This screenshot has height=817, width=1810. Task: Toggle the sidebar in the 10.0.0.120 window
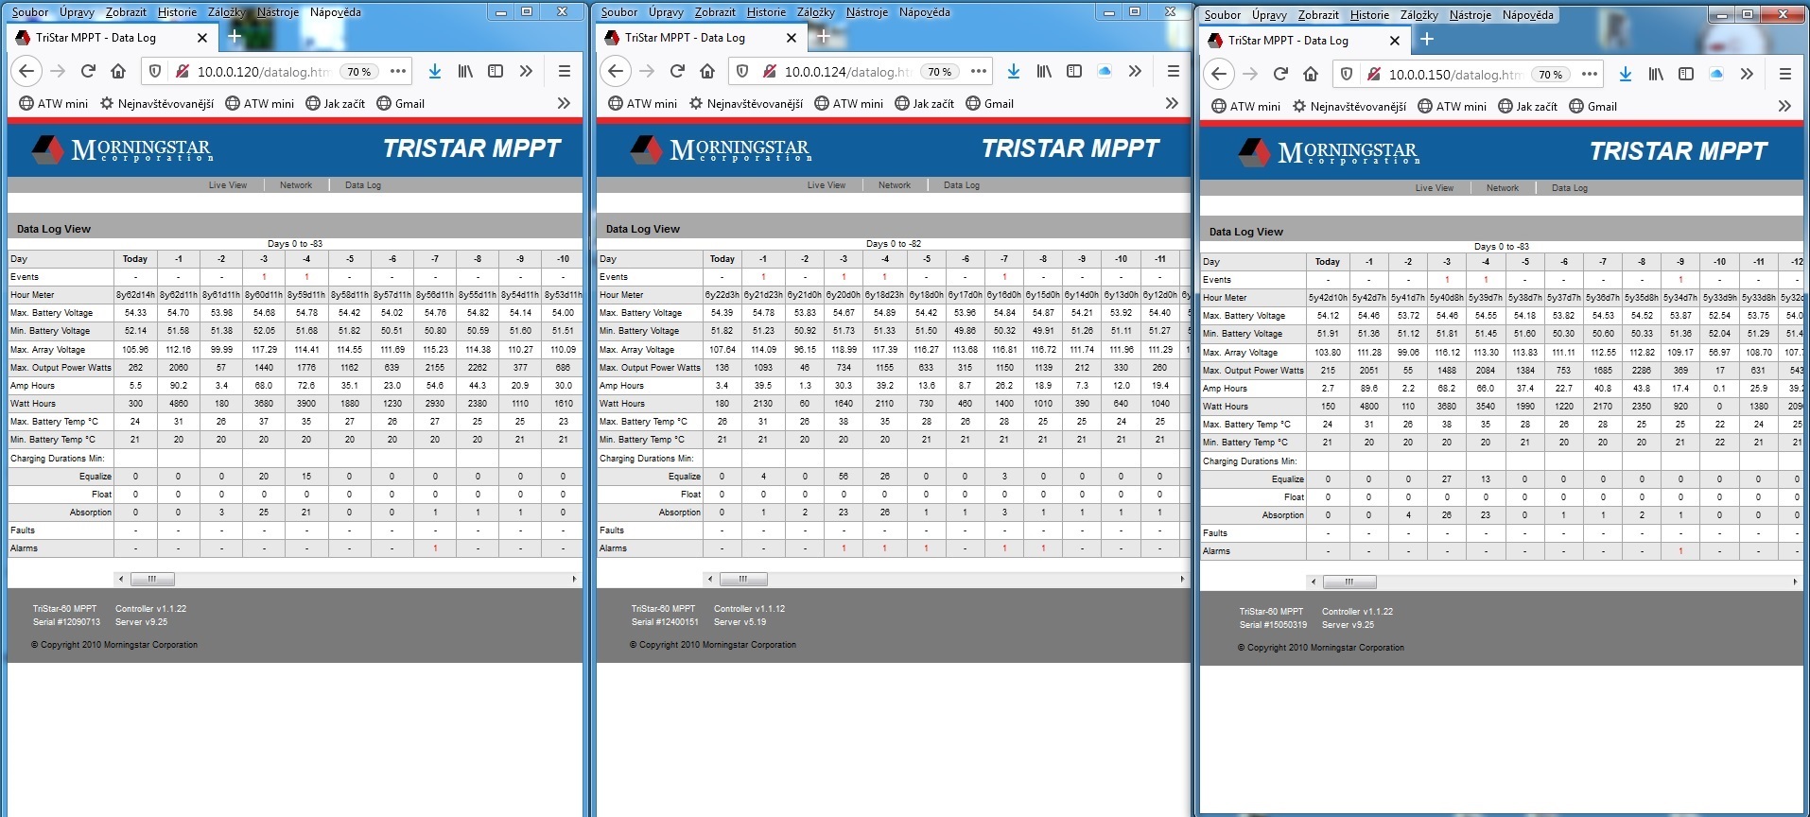tap(496, 71)
